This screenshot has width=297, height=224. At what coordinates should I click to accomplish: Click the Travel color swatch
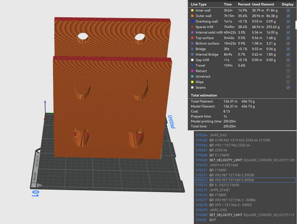(192, 66)
